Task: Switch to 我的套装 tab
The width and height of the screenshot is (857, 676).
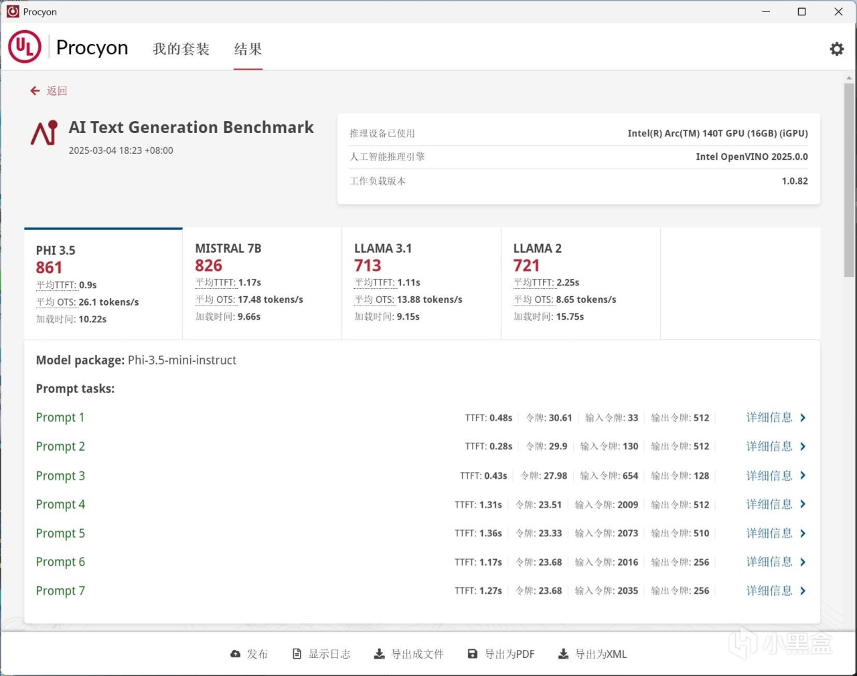Action: point(181,49)
